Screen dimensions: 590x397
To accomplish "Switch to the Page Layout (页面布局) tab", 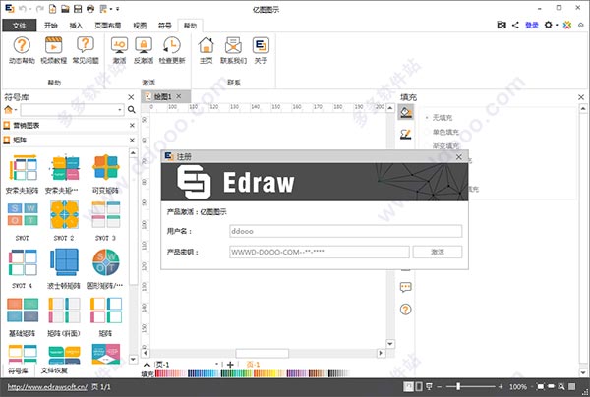I will pos(107,26).
